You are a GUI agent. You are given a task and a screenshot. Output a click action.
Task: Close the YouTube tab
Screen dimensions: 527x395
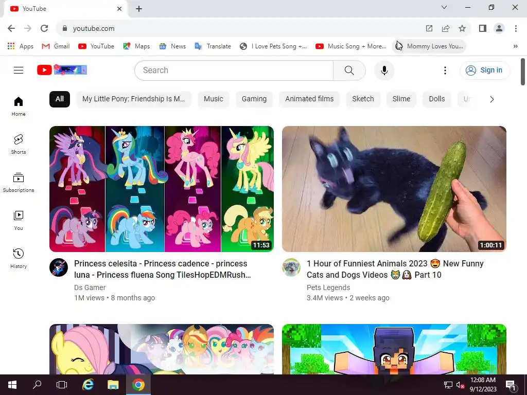[x=119, y=9]
